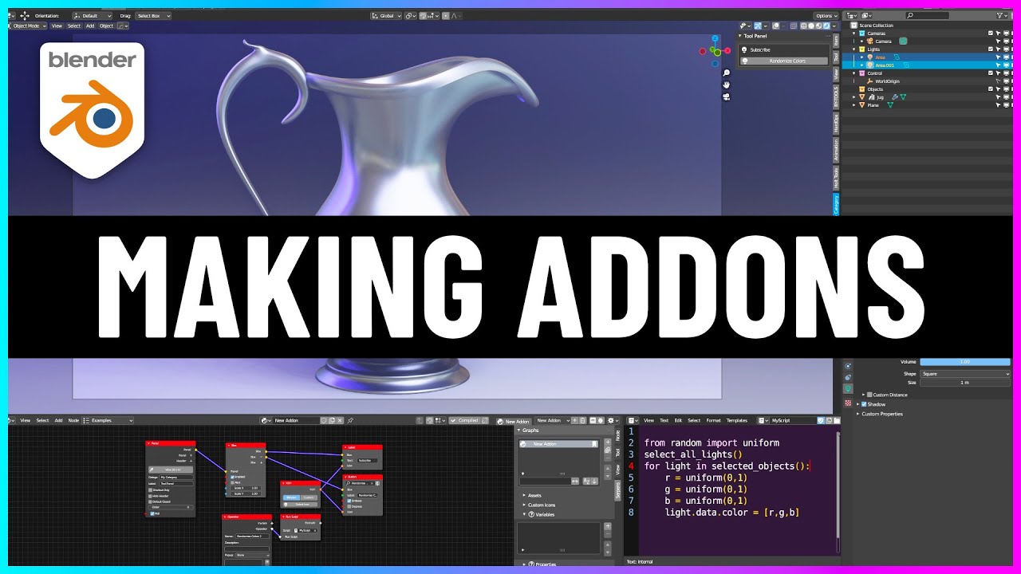Click the WorldOrigin empty icon in outliner
The width and height of the screenshot is (1021, 574).
tap(870, 81)
